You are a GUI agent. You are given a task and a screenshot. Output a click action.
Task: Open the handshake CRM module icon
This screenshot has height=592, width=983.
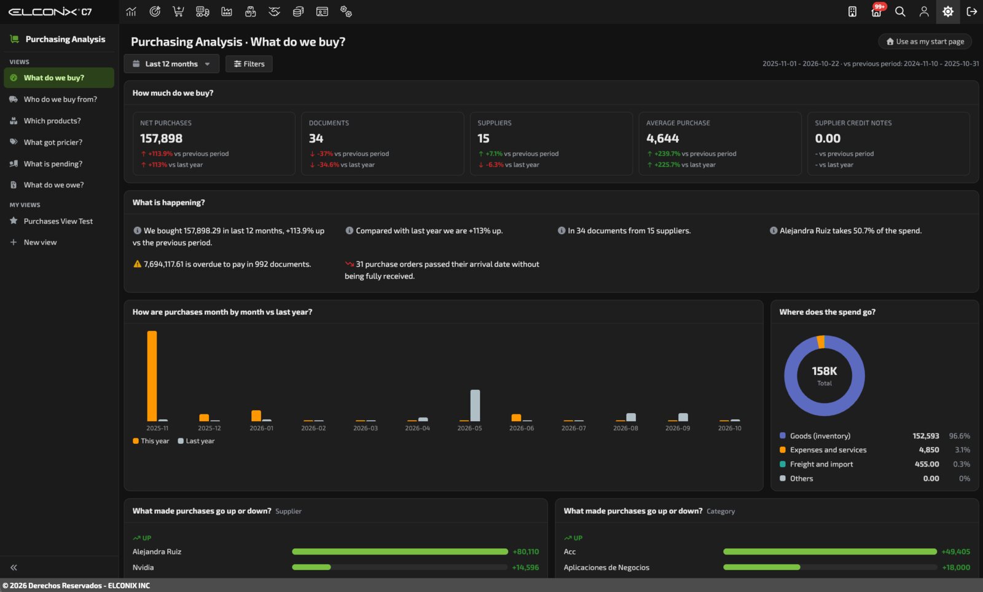[274, 12]
